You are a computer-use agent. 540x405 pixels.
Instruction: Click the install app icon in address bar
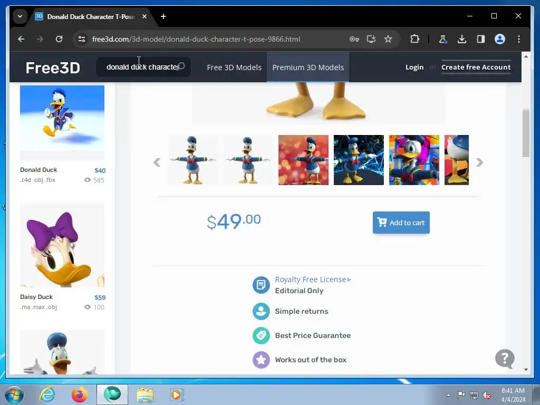click(371, 39)
